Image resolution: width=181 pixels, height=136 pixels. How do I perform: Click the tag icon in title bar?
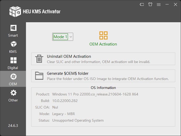coord(142,4)
